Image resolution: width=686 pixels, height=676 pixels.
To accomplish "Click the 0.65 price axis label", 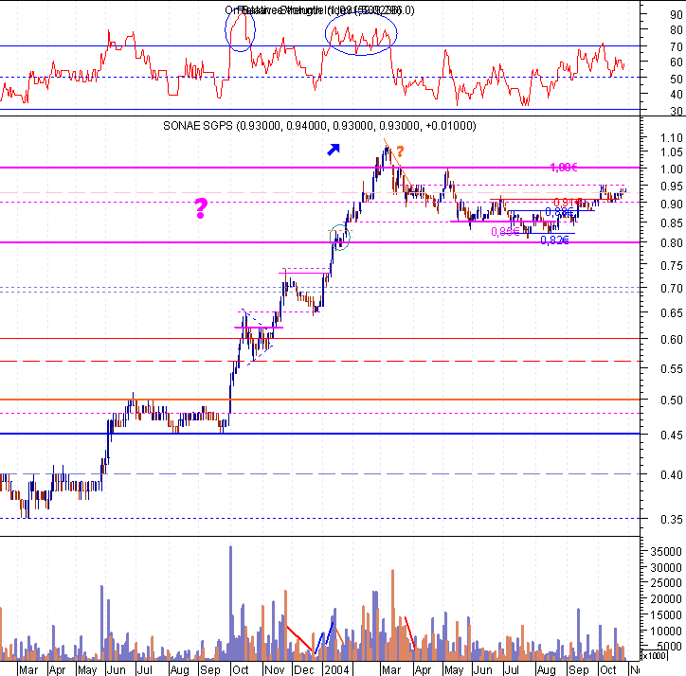I will click(x=671, y=313).
